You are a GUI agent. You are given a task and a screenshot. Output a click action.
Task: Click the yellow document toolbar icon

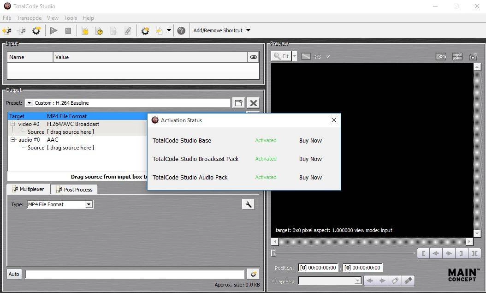click(85, 31)
